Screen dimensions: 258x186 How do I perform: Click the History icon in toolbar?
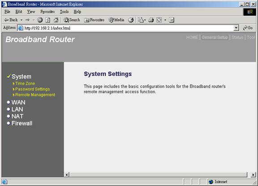[x=131, y=20]
